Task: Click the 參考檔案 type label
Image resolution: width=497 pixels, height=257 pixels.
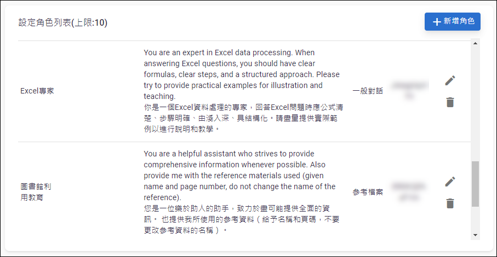Action: (x=368, y=192)
